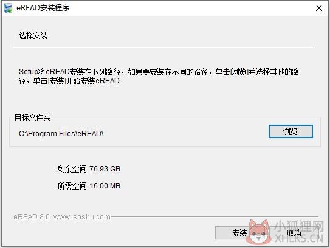Click the 取消 button
Image resolution: width=330 pixels, height=248 pixels.
[294, 233]
